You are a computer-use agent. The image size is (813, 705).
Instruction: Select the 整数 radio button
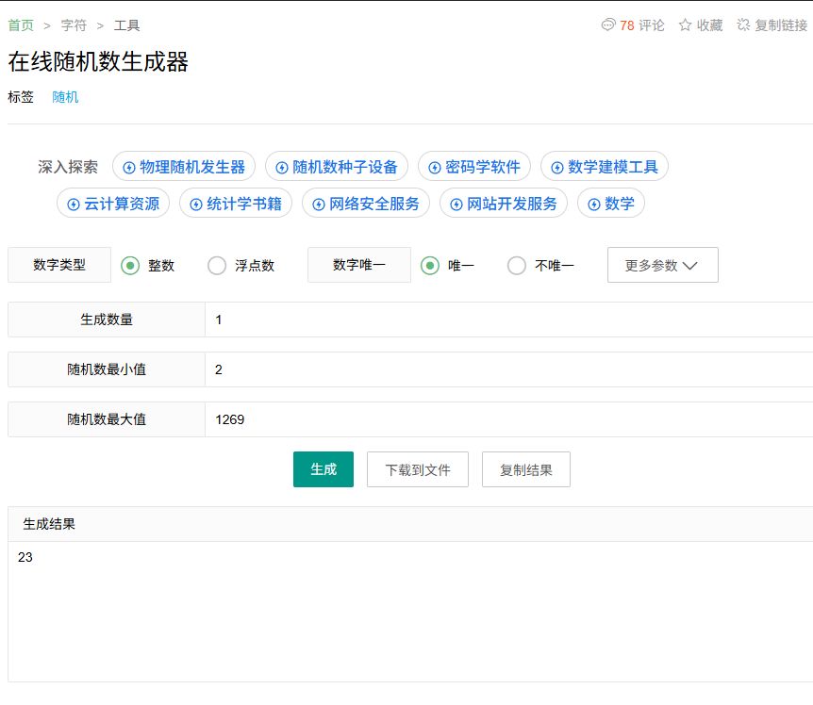click(131, 266)
